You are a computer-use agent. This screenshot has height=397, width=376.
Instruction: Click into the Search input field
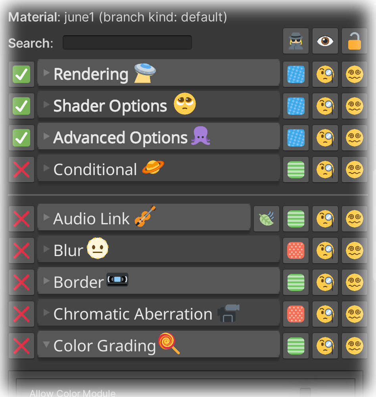coord(127,42)
